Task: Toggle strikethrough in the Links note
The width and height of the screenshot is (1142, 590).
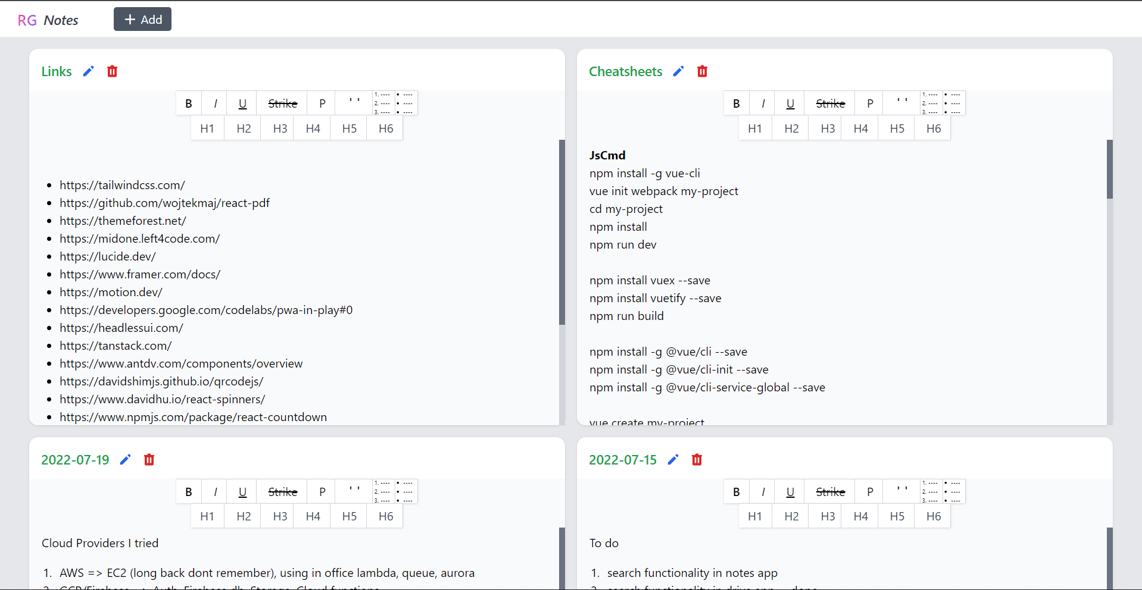Action: coord(282,103)
